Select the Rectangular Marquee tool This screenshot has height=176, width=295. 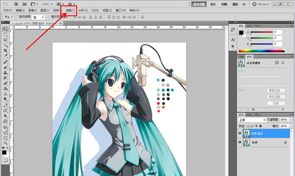point(5,35)
